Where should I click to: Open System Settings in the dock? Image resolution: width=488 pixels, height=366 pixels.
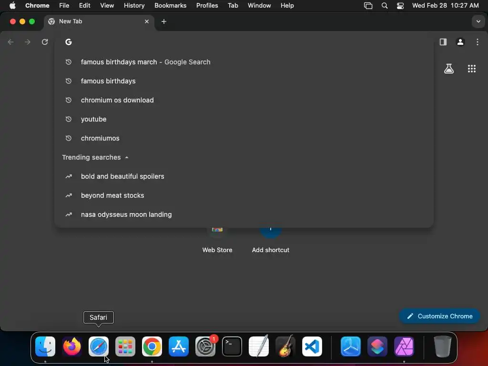pos(205,346)
